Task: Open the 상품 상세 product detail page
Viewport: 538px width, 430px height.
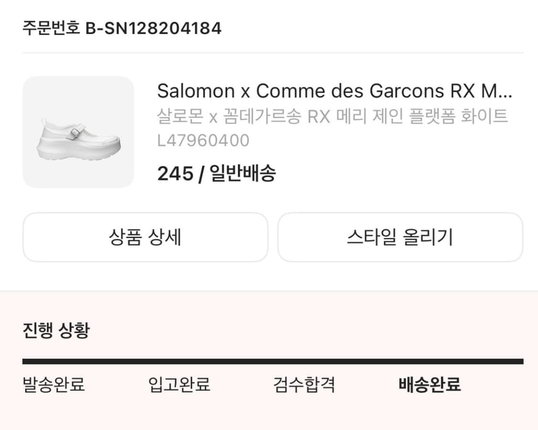Action: click(x=144, y=237)
